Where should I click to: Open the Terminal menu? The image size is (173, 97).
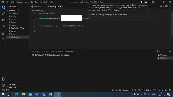[44, 2]
